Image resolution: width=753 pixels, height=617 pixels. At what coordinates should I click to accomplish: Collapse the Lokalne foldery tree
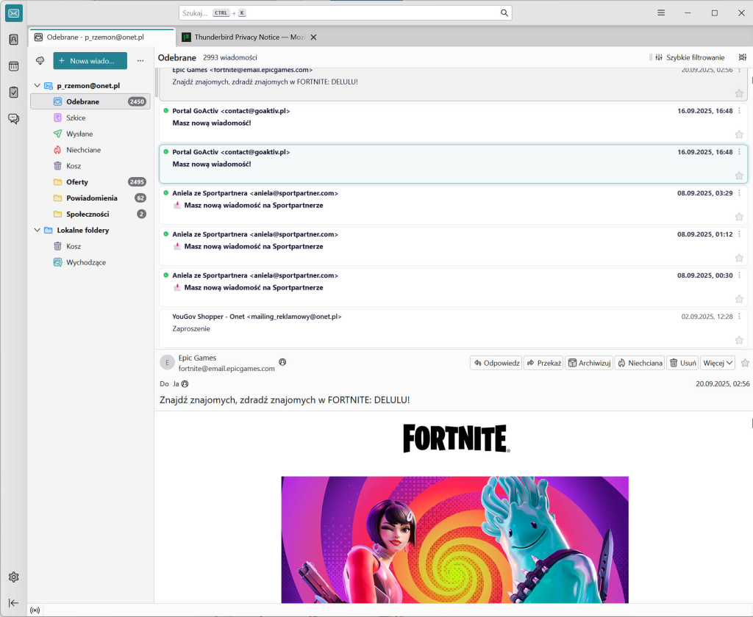tap(38, 230)
